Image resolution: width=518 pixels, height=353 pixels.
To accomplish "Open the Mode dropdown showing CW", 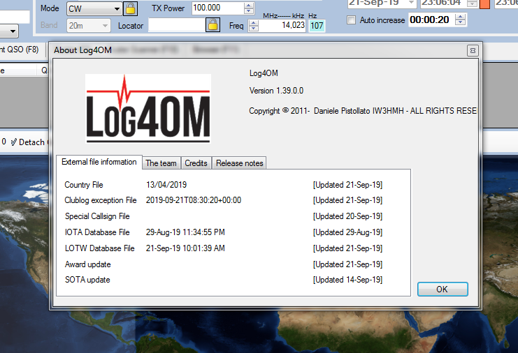I will click(94, 9).
